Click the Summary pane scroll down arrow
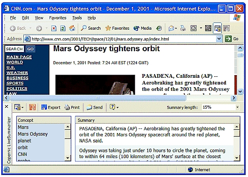The image size is (248, 177). click(237, 158)
